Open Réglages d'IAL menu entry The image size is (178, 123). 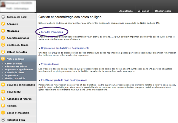(16, 120)
